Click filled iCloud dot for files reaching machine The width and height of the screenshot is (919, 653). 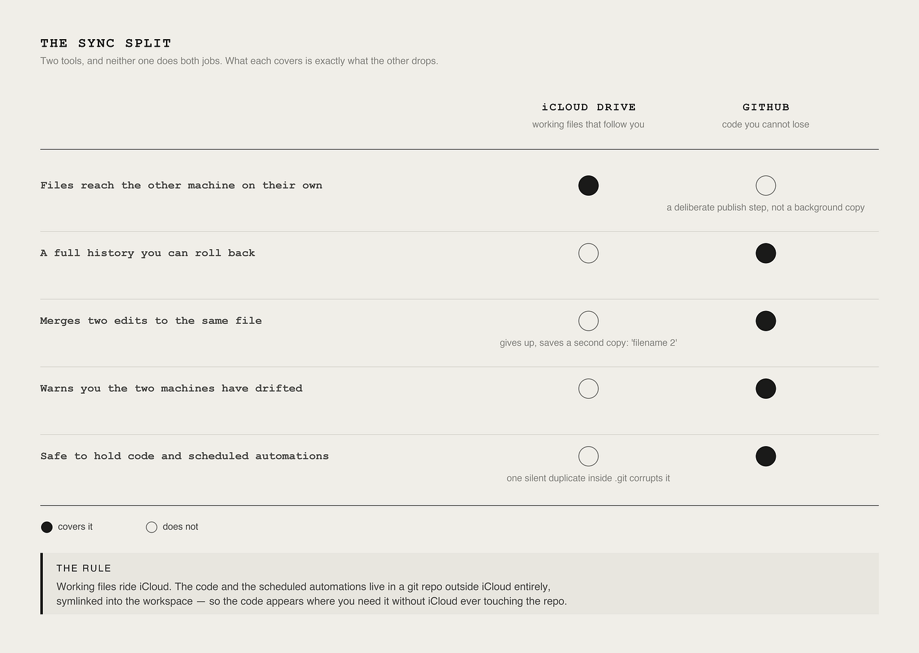588,185
